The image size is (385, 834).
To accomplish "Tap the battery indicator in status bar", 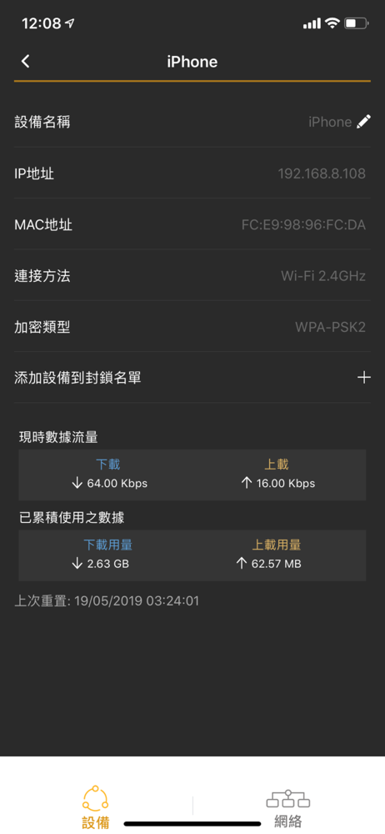I will [356, 23].
